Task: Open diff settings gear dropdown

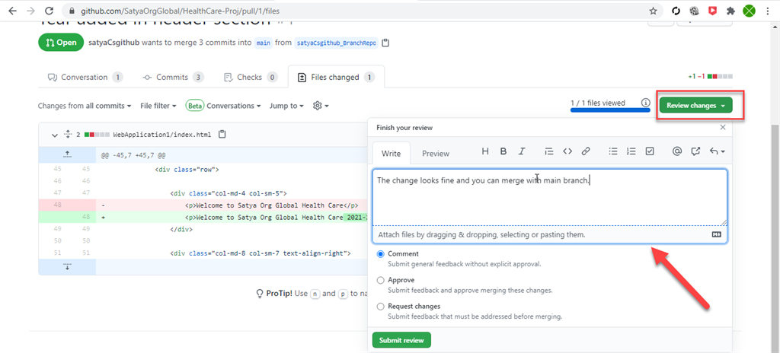Action: [321, 106]
